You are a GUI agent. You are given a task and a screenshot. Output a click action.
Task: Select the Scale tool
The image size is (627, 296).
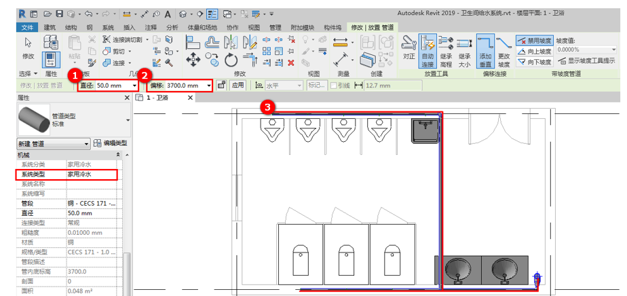pos(279,51)
